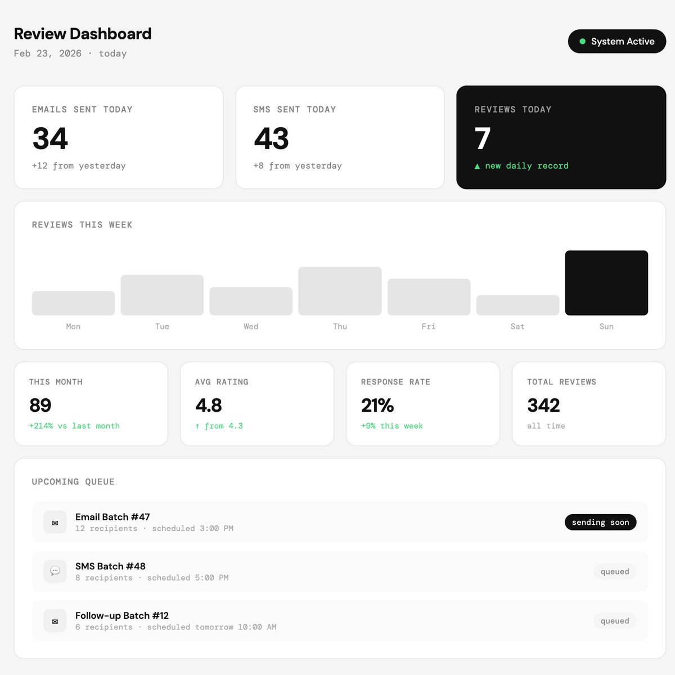Click the System Active status pill
675x675 pixels.
click(617, 42)
